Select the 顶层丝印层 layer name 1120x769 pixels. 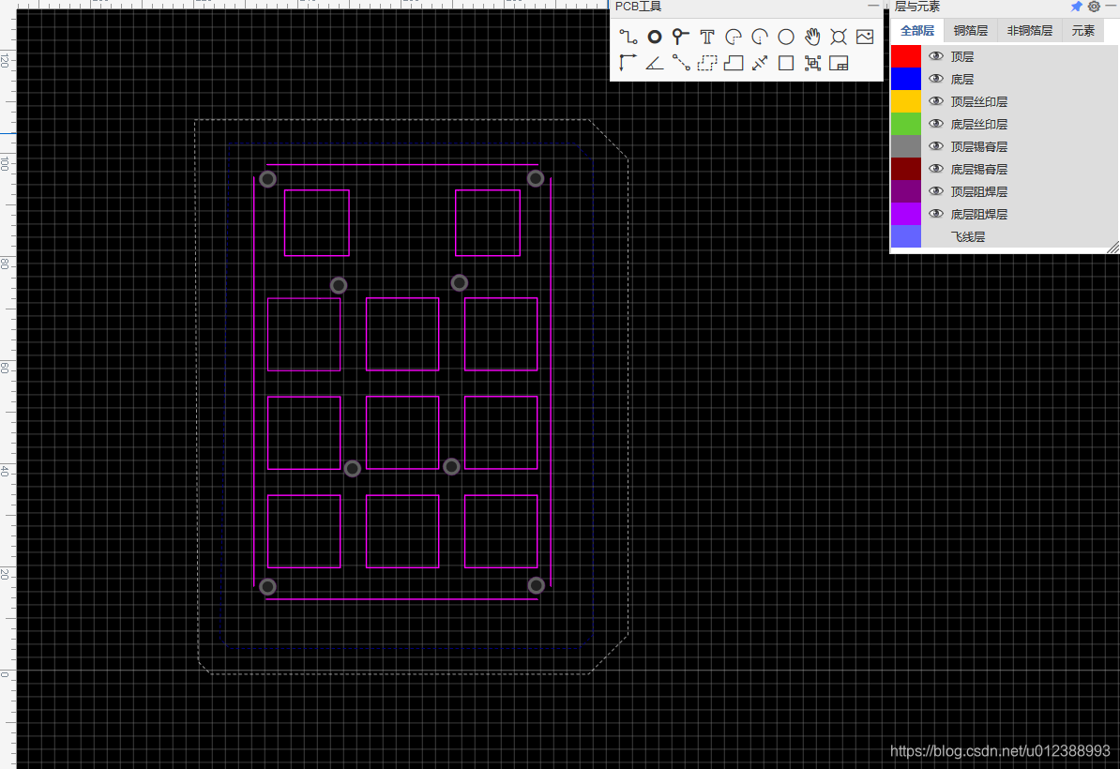coord(979,101)
